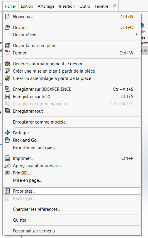Click the Imprimer printer icon
The width and height of the screenshot is (148, 238).
7,158
